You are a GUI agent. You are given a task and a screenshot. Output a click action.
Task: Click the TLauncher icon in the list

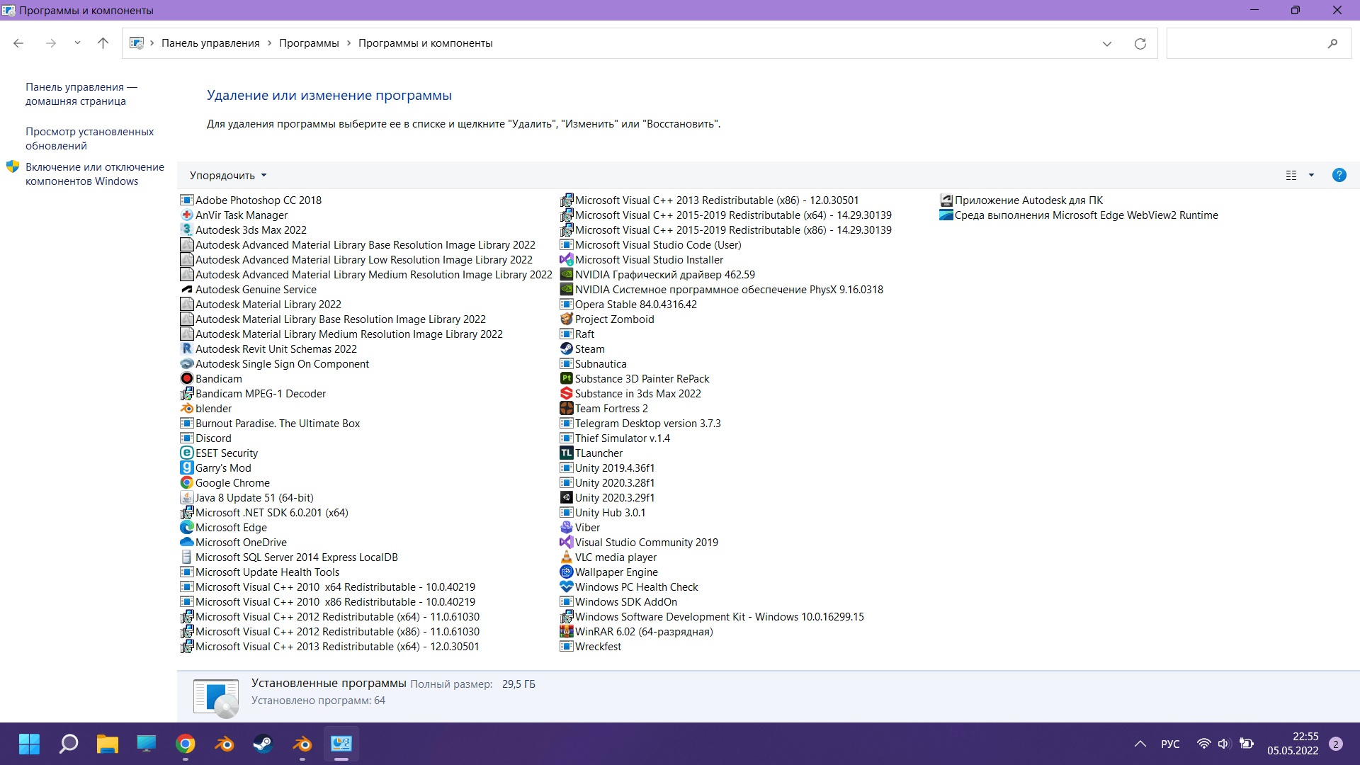pyautogui.click(x=566, y=453)
